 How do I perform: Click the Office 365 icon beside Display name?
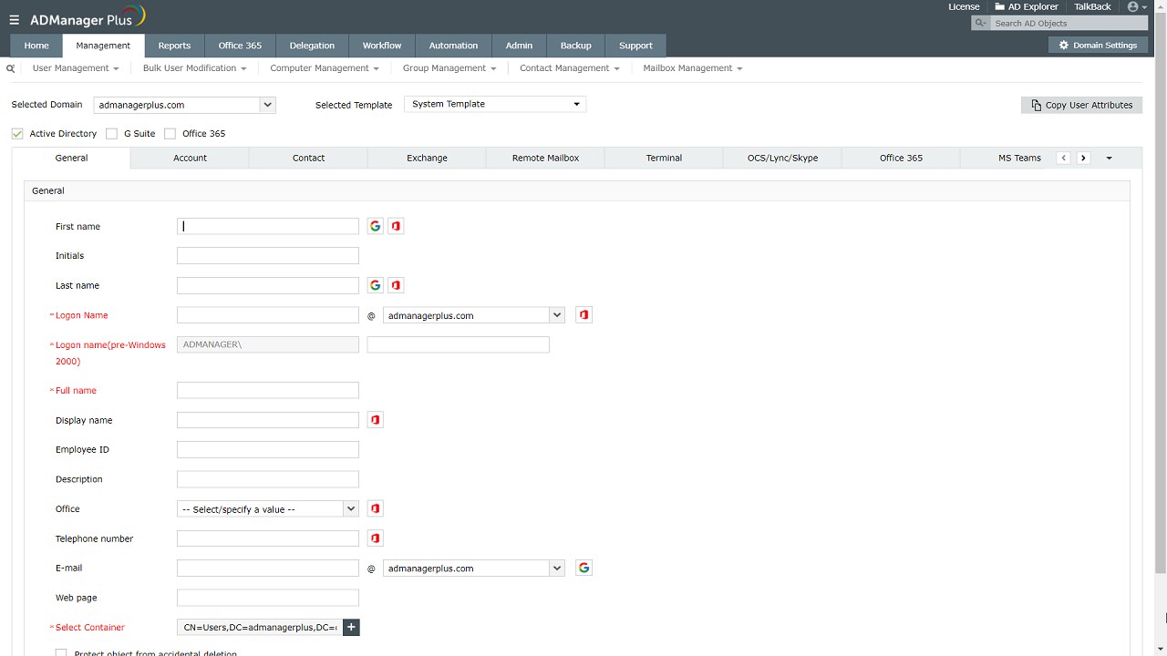375,420
